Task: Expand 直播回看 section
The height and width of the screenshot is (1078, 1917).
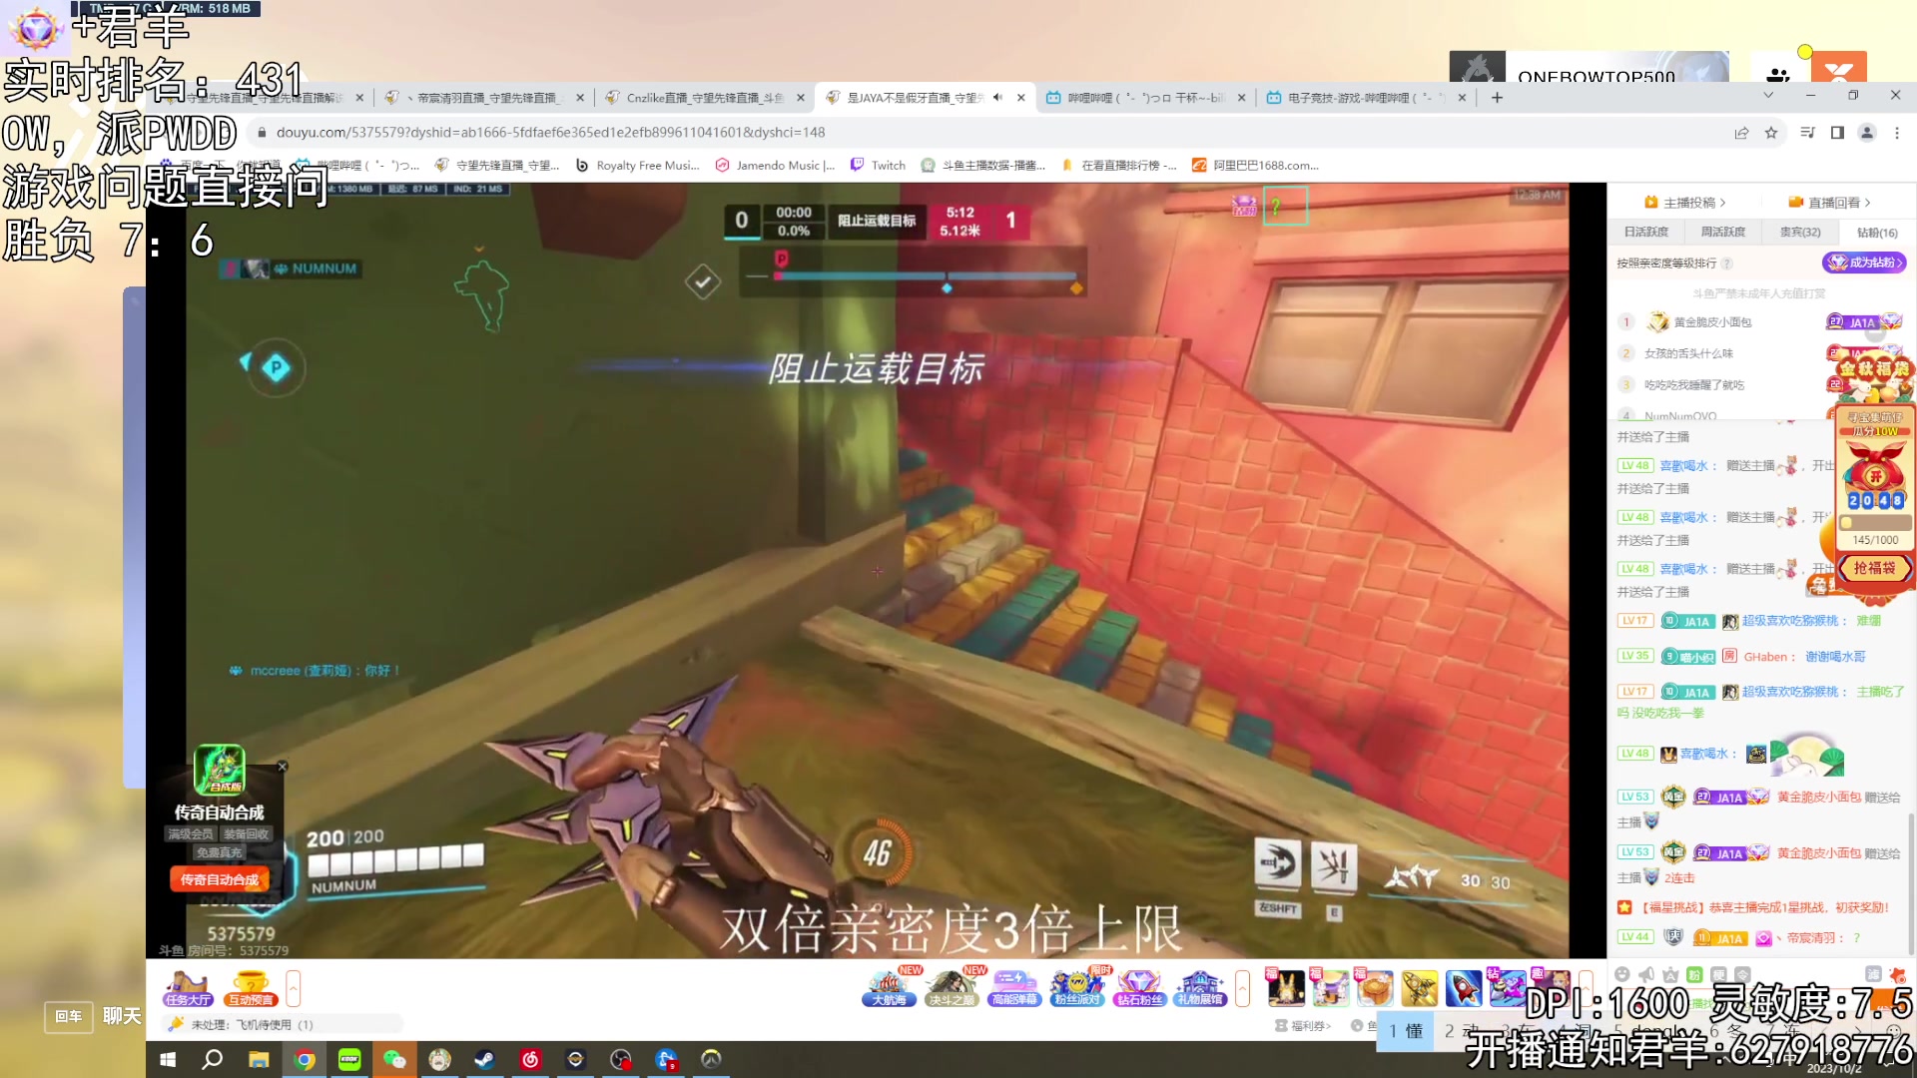Action: (1830, 203)
